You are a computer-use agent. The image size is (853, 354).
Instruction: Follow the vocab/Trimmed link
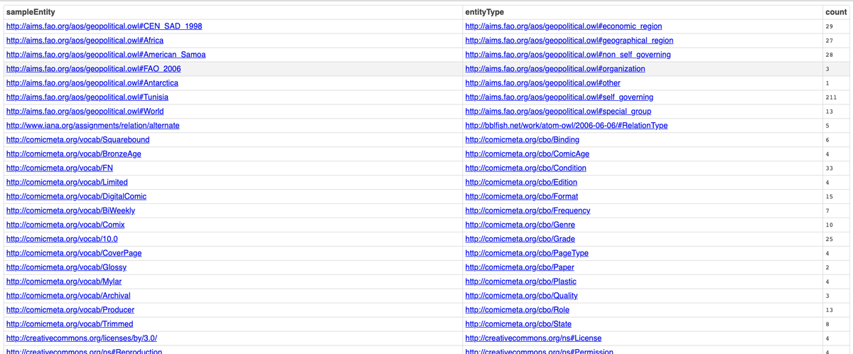click(x=70, y=325)
